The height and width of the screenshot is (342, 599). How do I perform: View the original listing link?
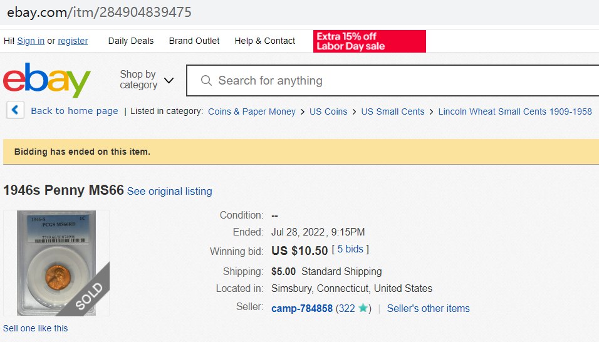pyautogui.click(x=169, y=191)
